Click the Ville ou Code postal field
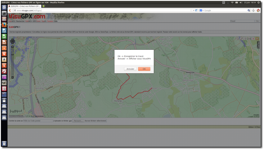 tap(38, 121)
